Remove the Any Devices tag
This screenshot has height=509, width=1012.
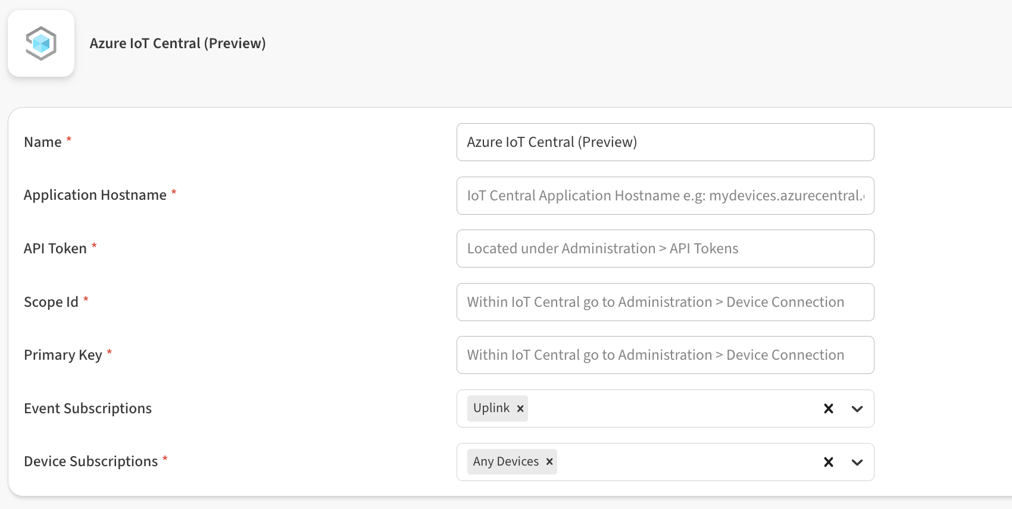(x=549, y=462)
